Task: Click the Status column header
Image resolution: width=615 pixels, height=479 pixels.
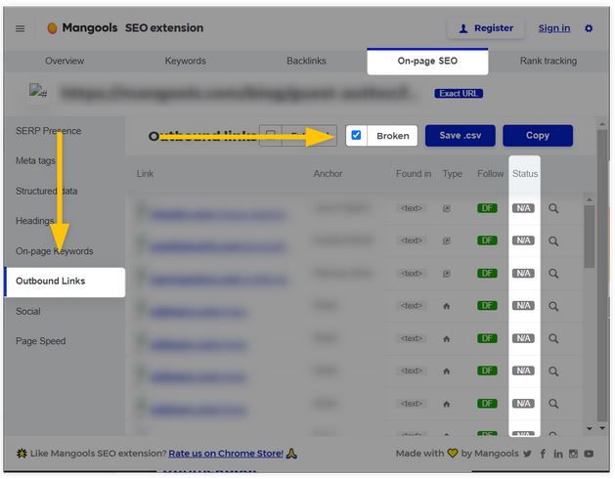Action: 525,173
